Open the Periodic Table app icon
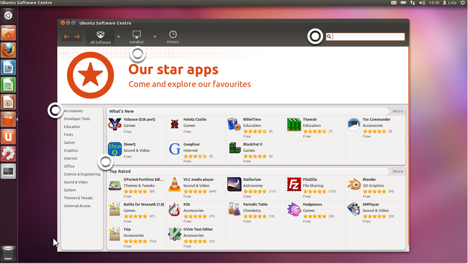Viewport: 468px width, 264px height. click(235, 209)
